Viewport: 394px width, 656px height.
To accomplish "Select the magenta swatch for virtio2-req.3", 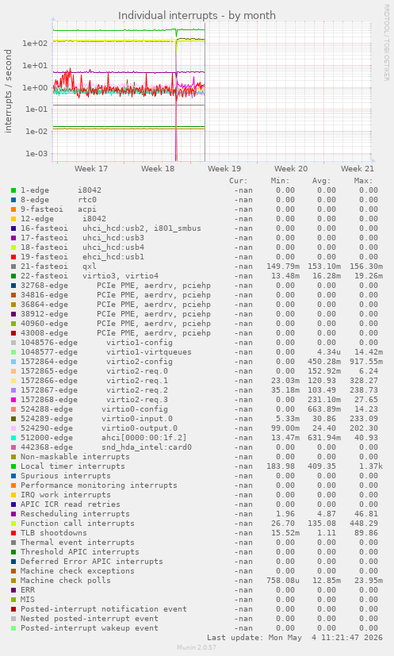I will point(13,400).
